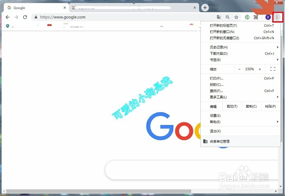285x196 pixels.
Task: Expand the 历史记录(H) submenu
Action: tap(240, 47)
